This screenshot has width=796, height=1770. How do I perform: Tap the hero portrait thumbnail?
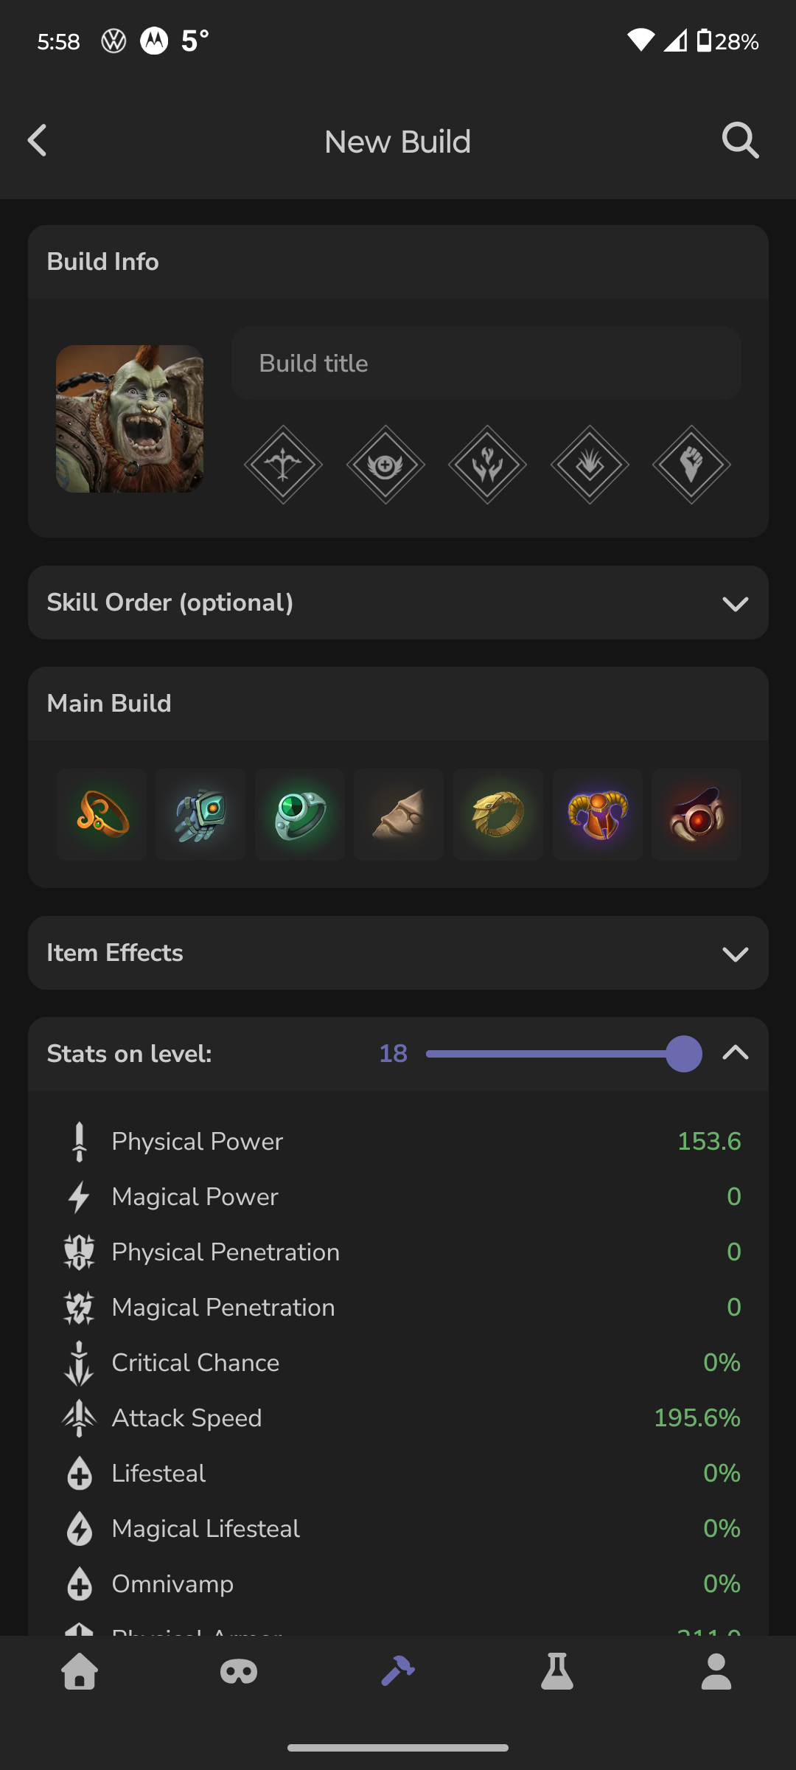pos(130,419)
